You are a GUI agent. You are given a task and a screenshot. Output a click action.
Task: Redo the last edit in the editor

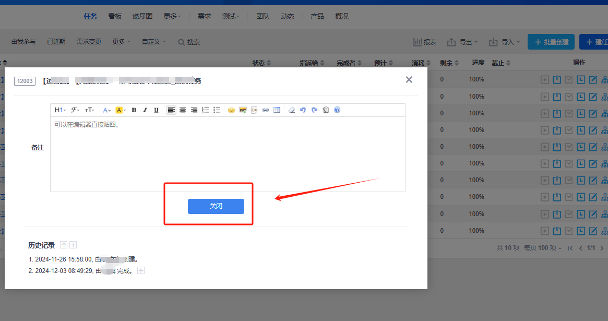[x=315, y=110]
